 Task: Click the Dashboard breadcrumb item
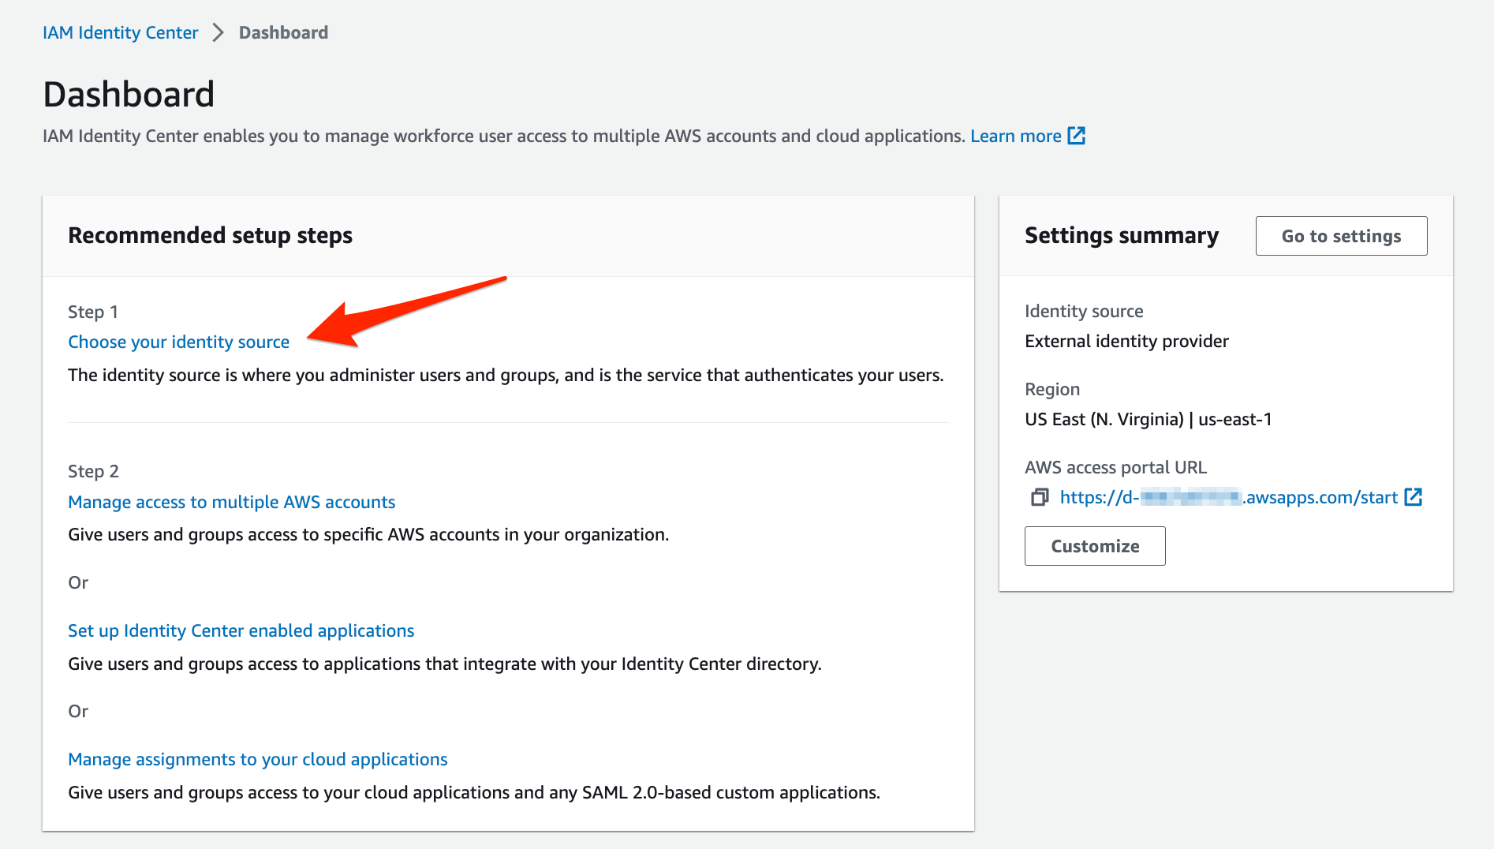pyautogui.click(x=283, y=32)
